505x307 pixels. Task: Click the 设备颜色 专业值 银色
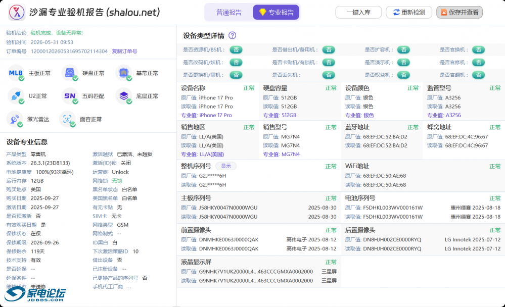point(369,115)
